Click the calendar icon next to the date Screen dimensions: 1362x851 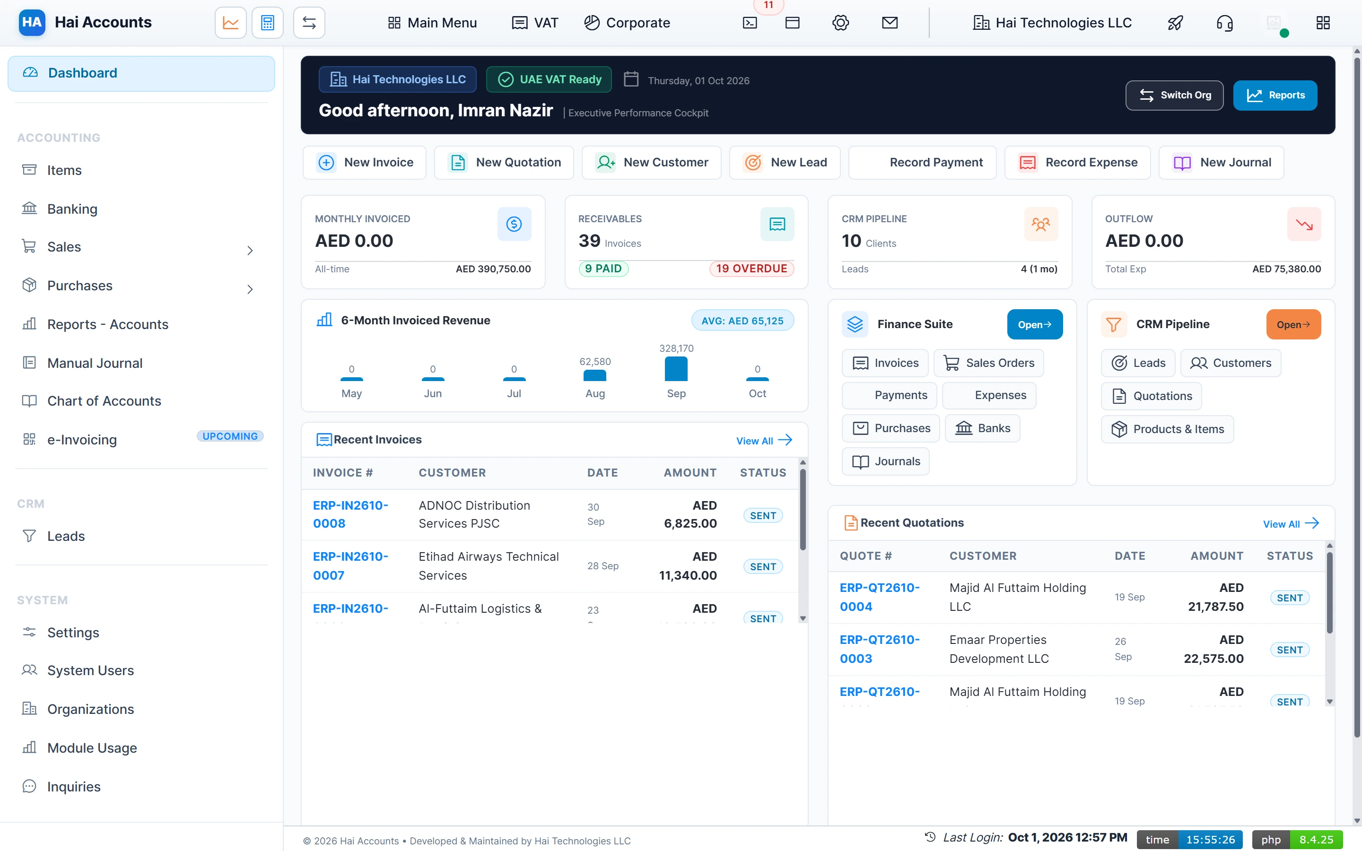click(x=631, y=79)
